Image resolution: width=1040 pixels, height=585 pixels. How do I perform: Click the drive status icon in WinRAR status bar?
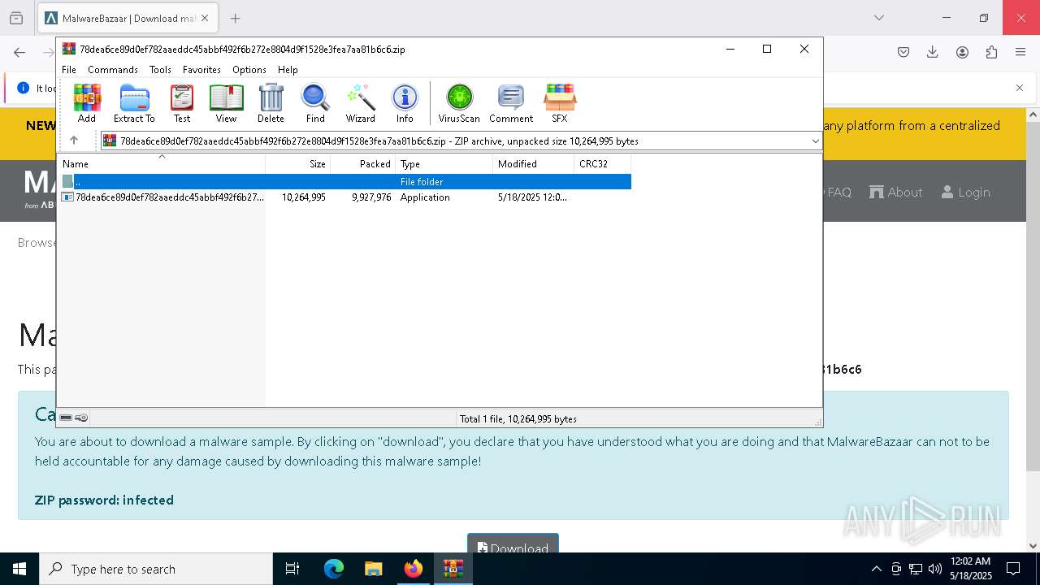[66, 418]
